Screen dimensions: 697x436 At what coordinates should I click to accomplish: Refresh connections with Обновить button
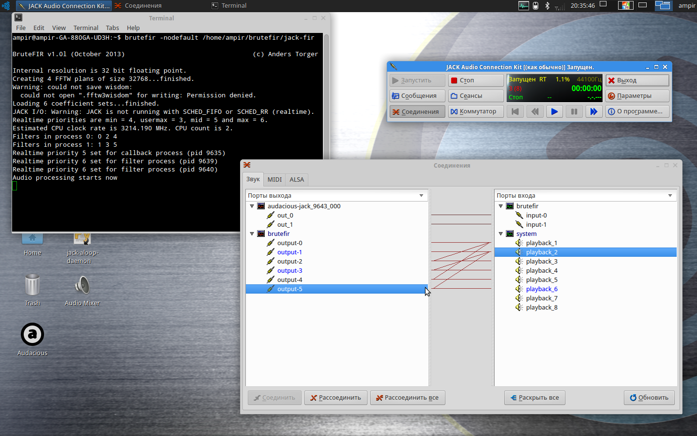(x=649, y=398)
